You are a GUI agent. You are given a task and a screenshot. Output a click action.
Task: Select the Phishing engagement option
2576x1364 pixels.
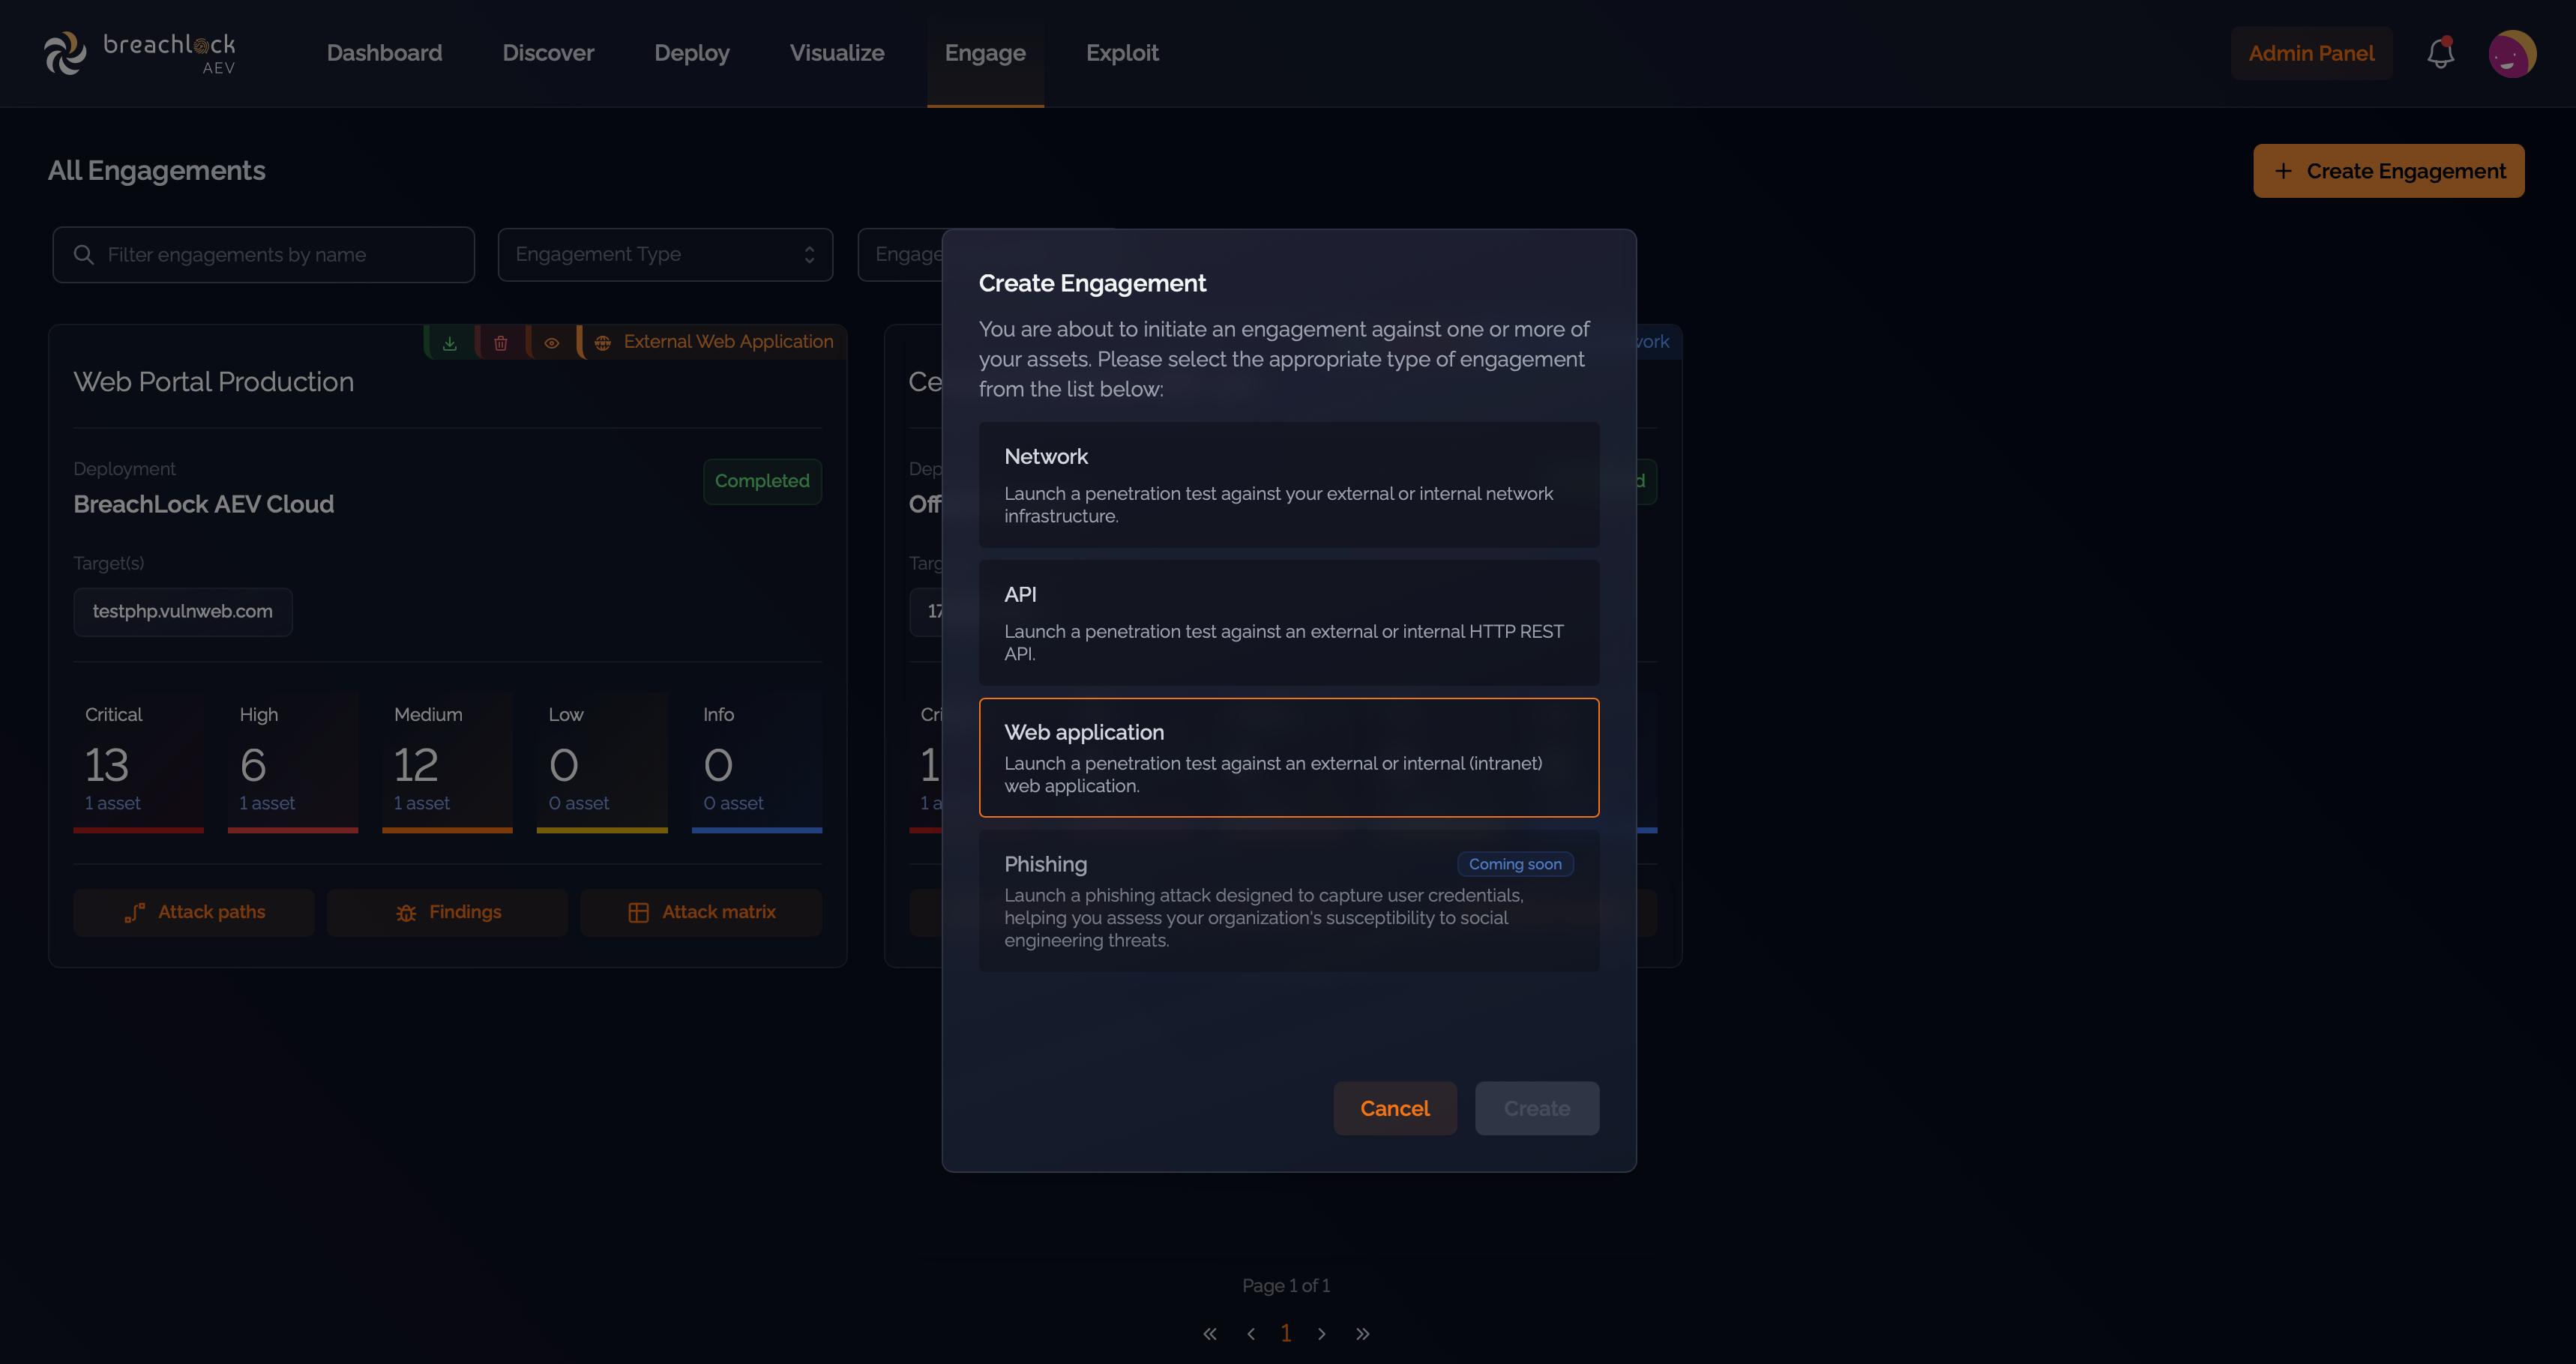pos(1288,901)
